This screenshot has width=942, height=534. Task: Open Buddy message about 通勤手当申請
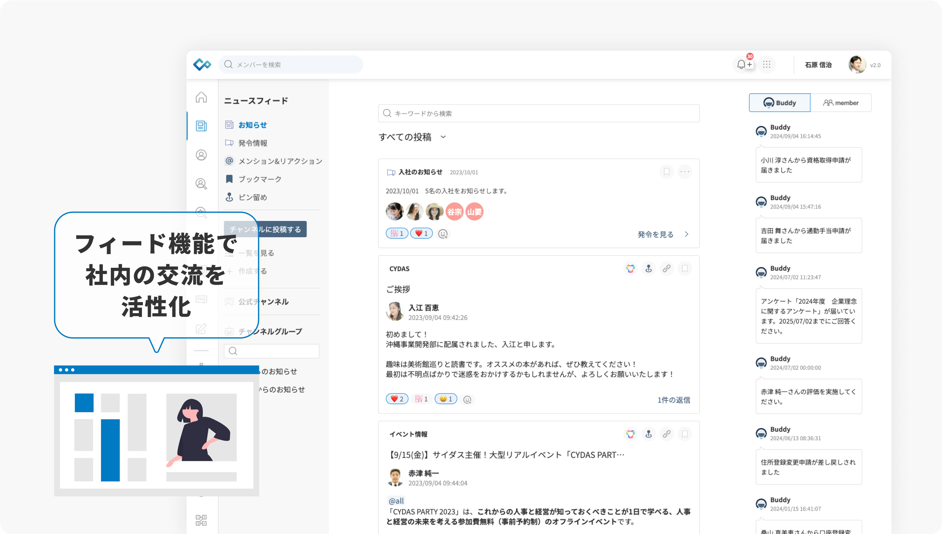pyautogui.click(x=809, y=235)
